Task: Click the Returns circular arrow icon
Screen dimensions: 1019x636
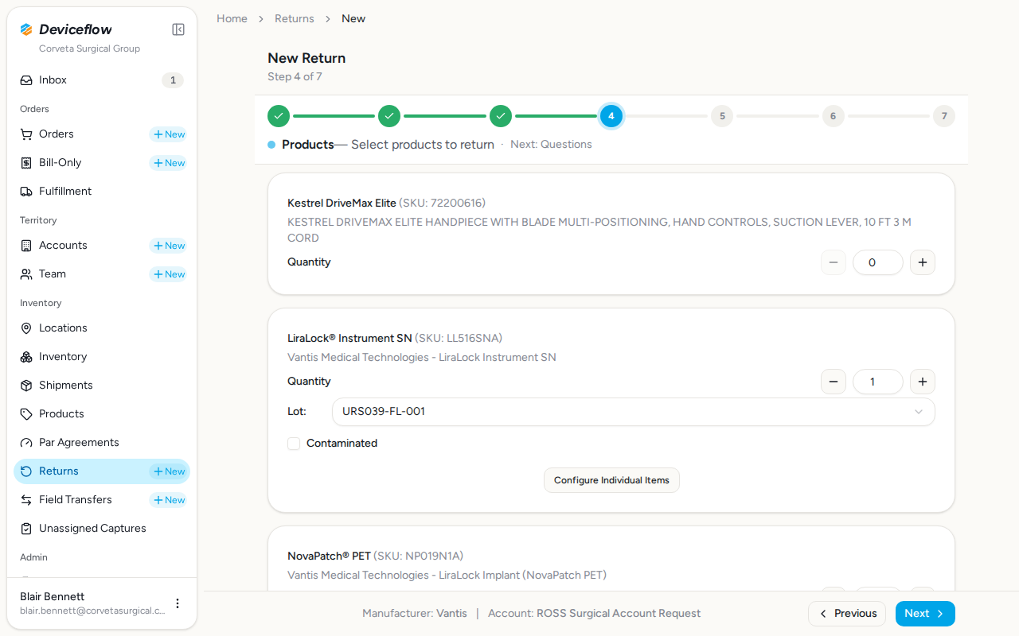Action: 26,471
